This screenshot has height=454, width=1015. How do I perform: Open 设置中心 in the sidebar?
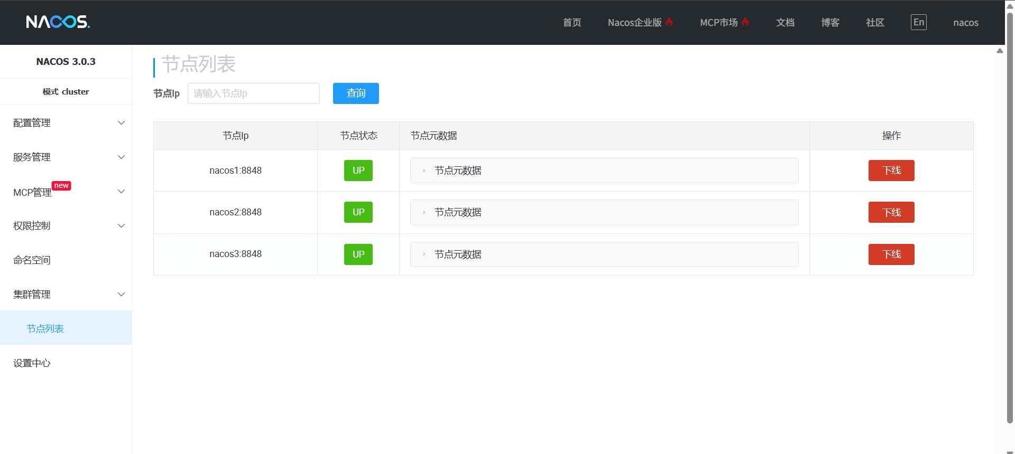tap(66, 363)
